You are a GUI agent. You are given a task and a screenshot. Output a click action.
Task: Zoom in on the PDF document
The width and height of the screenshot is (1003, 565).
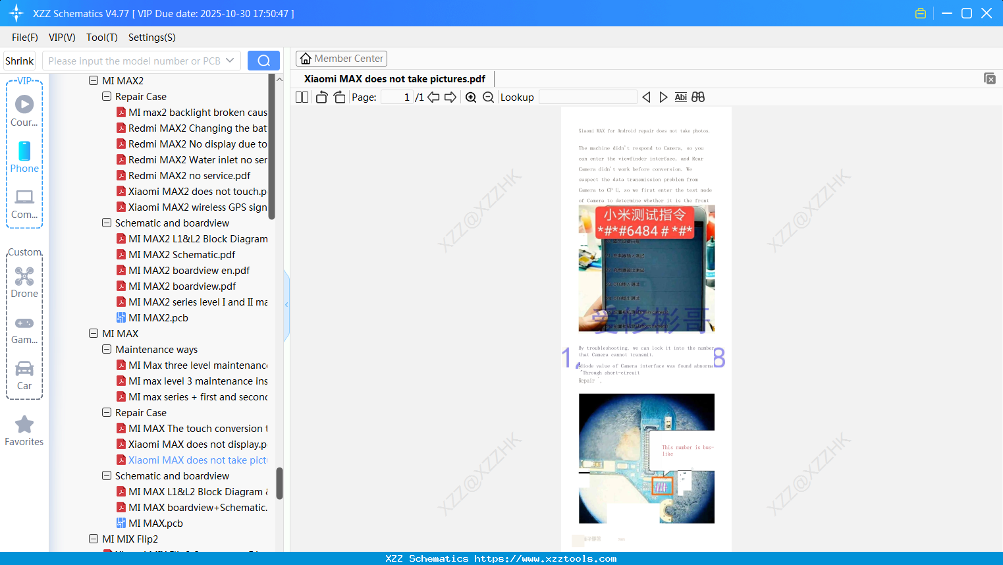pos(471,97)
